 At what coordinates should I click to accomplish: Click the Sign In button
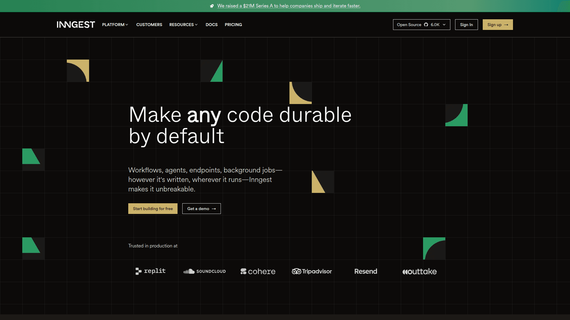coord(466,25)
